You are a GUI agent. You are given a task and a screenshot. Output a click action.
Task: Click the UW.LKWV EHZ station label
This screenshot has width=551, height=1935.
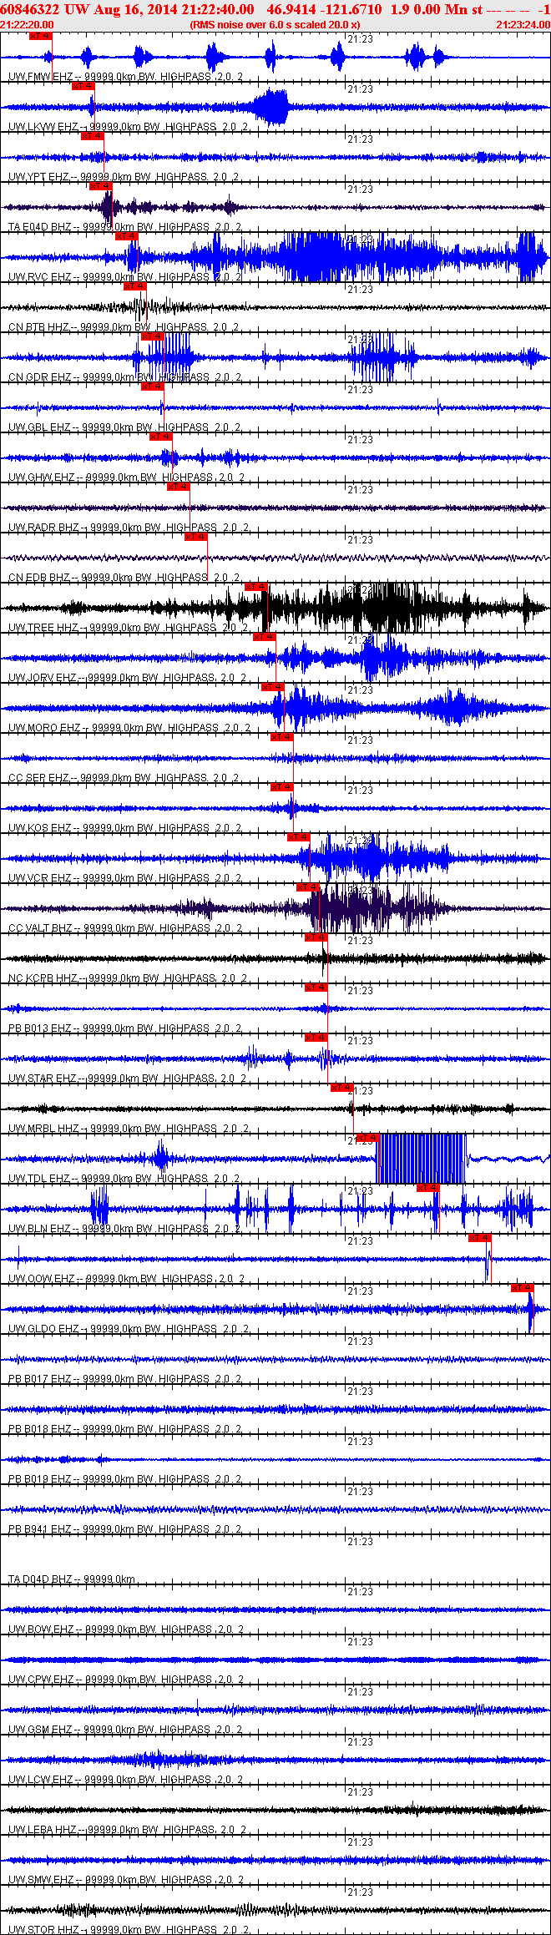[x=43, y=127]
